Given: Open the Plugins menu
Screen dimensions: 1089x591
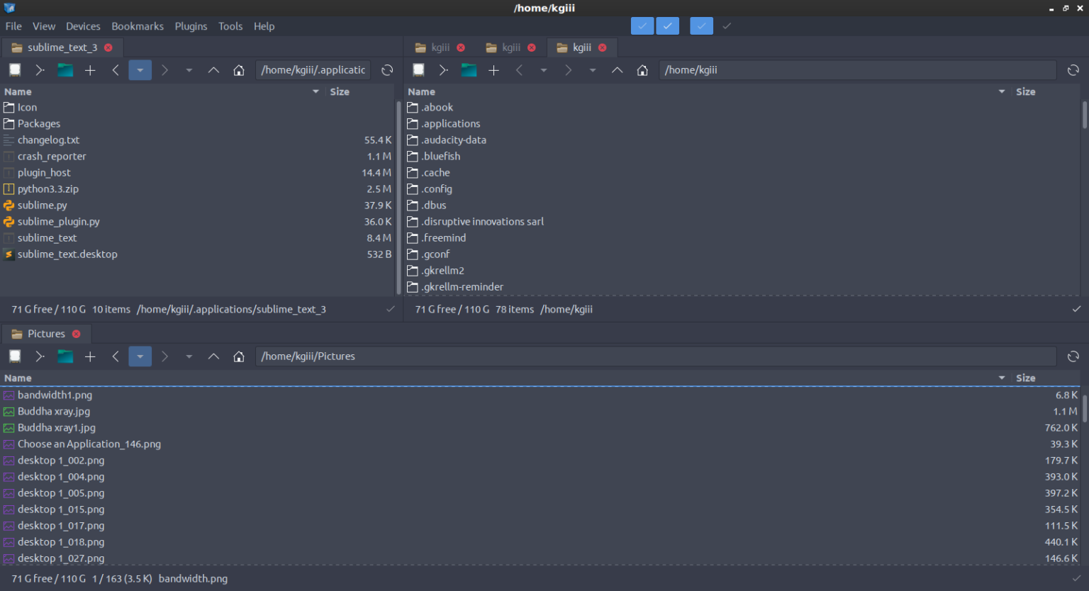Looking at the screenshot, I should pos(191,26).
